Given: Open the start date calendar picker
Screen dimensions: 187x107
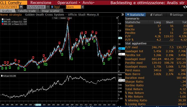Looking at the screenshot, I should click(20, 7).
